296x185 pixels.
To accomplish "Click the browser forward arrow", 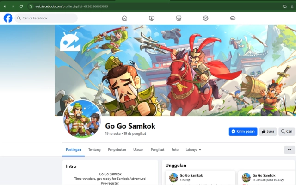I will pyautogui.click(x=13, y=6).
